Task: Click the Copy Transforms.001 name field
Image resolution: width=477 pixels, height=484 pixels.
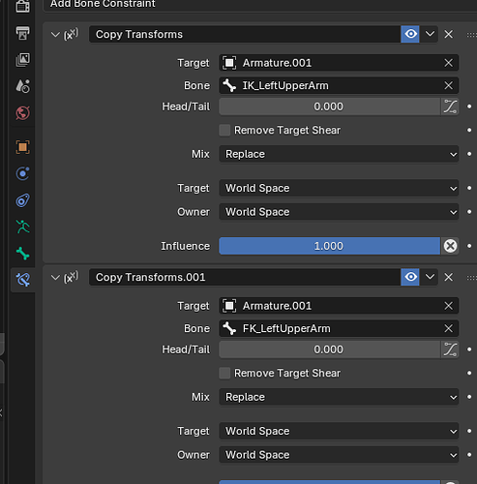Action: [x=245, y=277]
